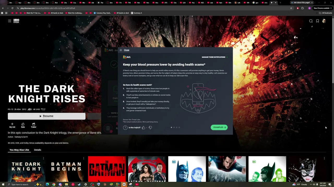The image size is (334, 187).
Task: Open the Chrome apps grid icon
Action: (x=6, y=13)
